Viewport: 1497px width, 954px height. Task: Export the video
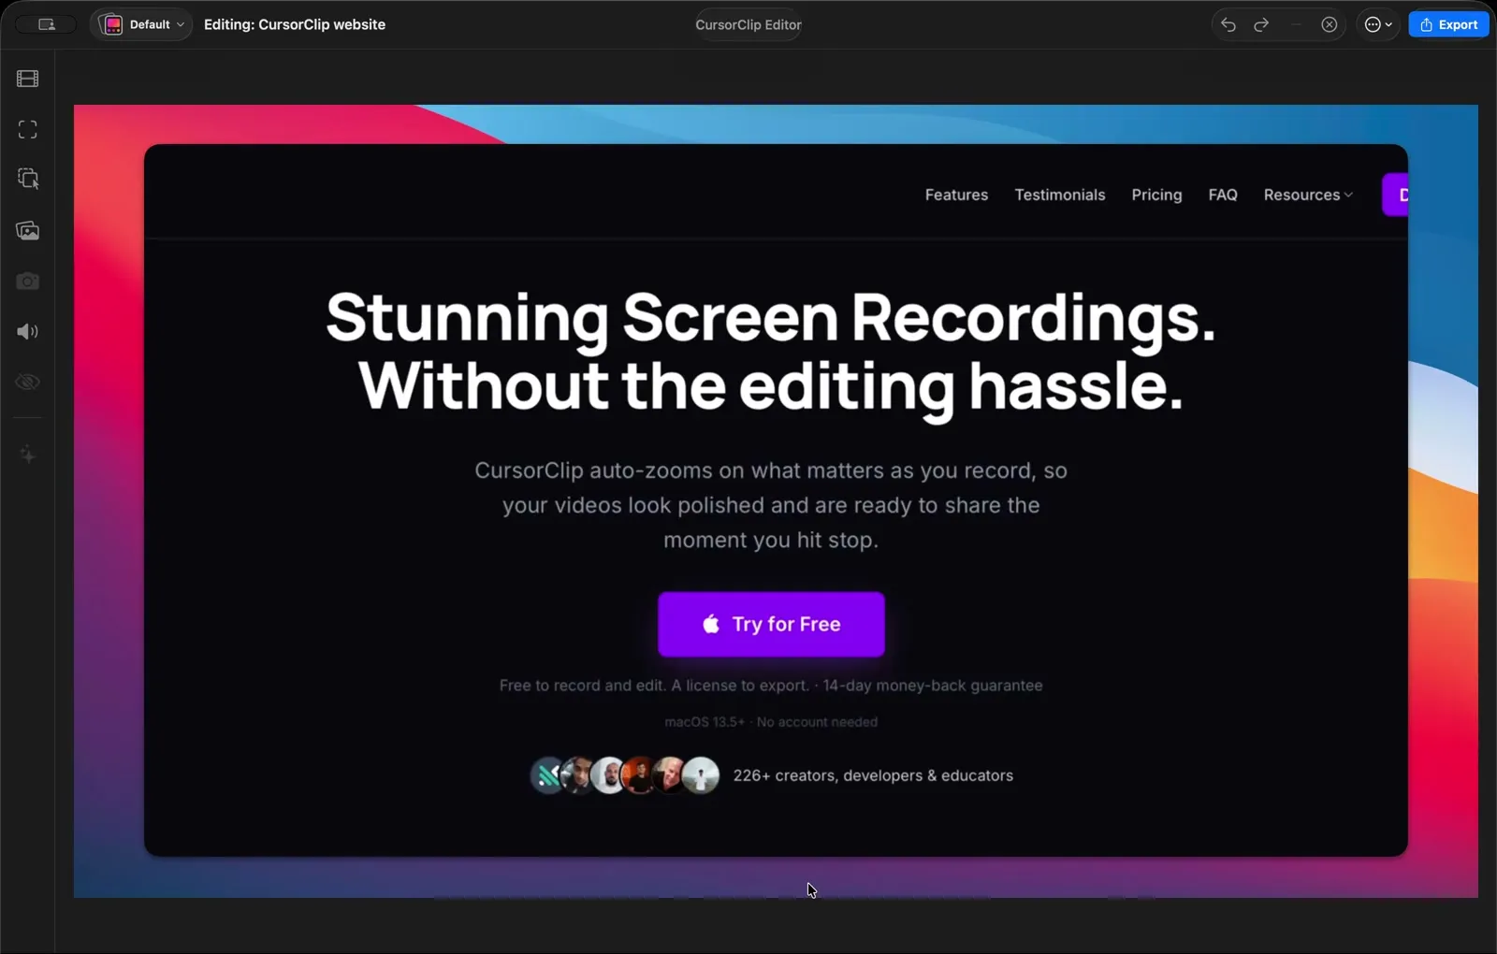pyautogui.click(x=1448, y=24)
